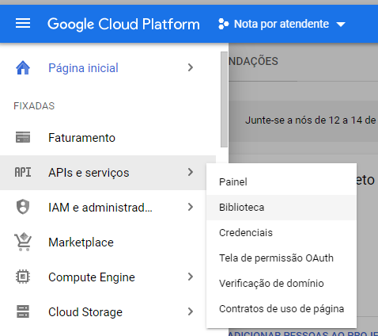
Task: Open the hamburger navigation menu
Action: 23,24
